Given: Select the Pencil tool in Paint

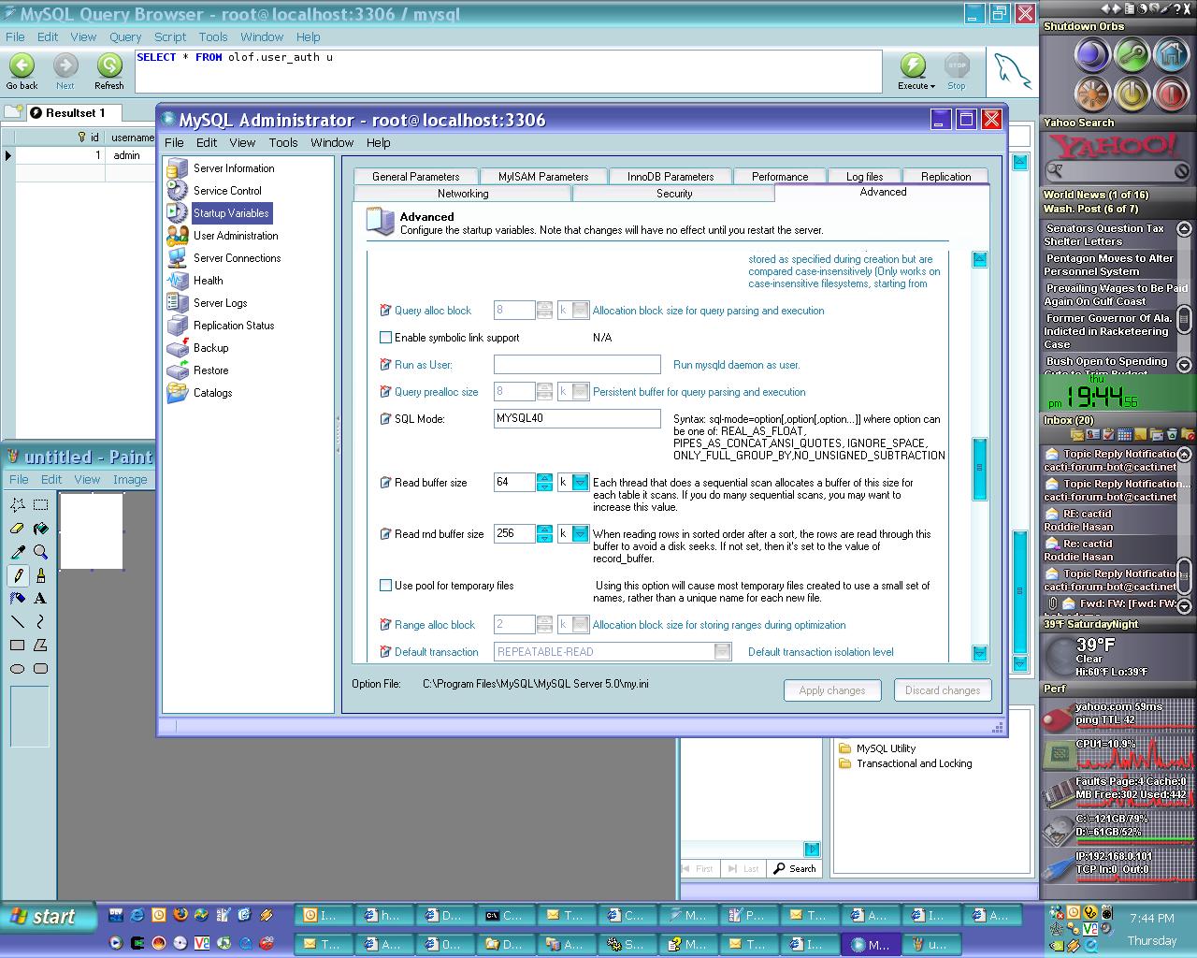Looking at the screenshot, I should (x=18, y=575).
